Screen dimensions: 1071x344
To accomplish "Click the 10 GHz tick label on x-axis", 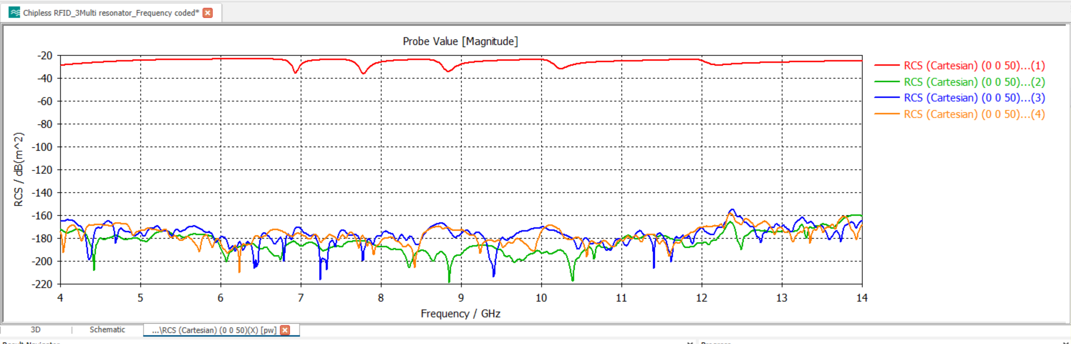I will pos(541,298).
